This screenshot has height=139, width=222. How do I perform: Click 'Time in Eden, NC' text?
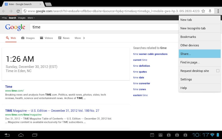(18, 71)
